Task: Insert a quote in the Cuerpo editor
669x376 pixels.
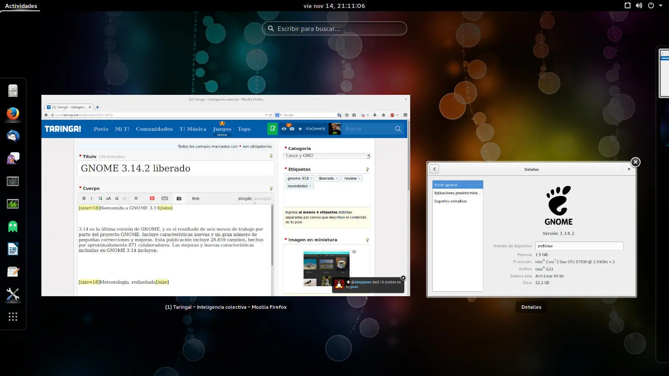Action: click(117, 198)
